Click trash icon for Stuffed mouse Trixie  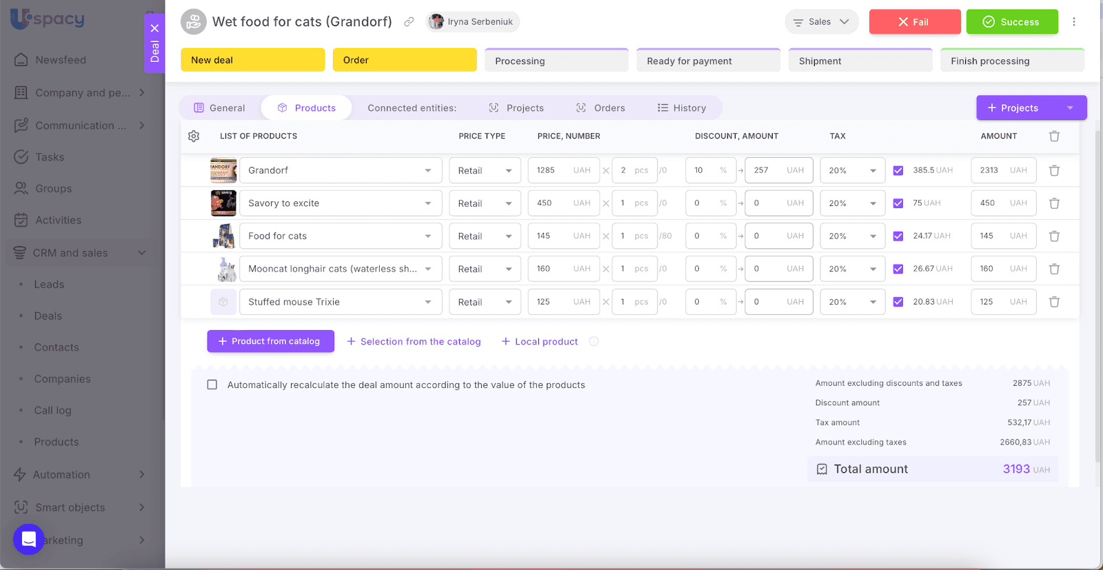click(1054, 302)
